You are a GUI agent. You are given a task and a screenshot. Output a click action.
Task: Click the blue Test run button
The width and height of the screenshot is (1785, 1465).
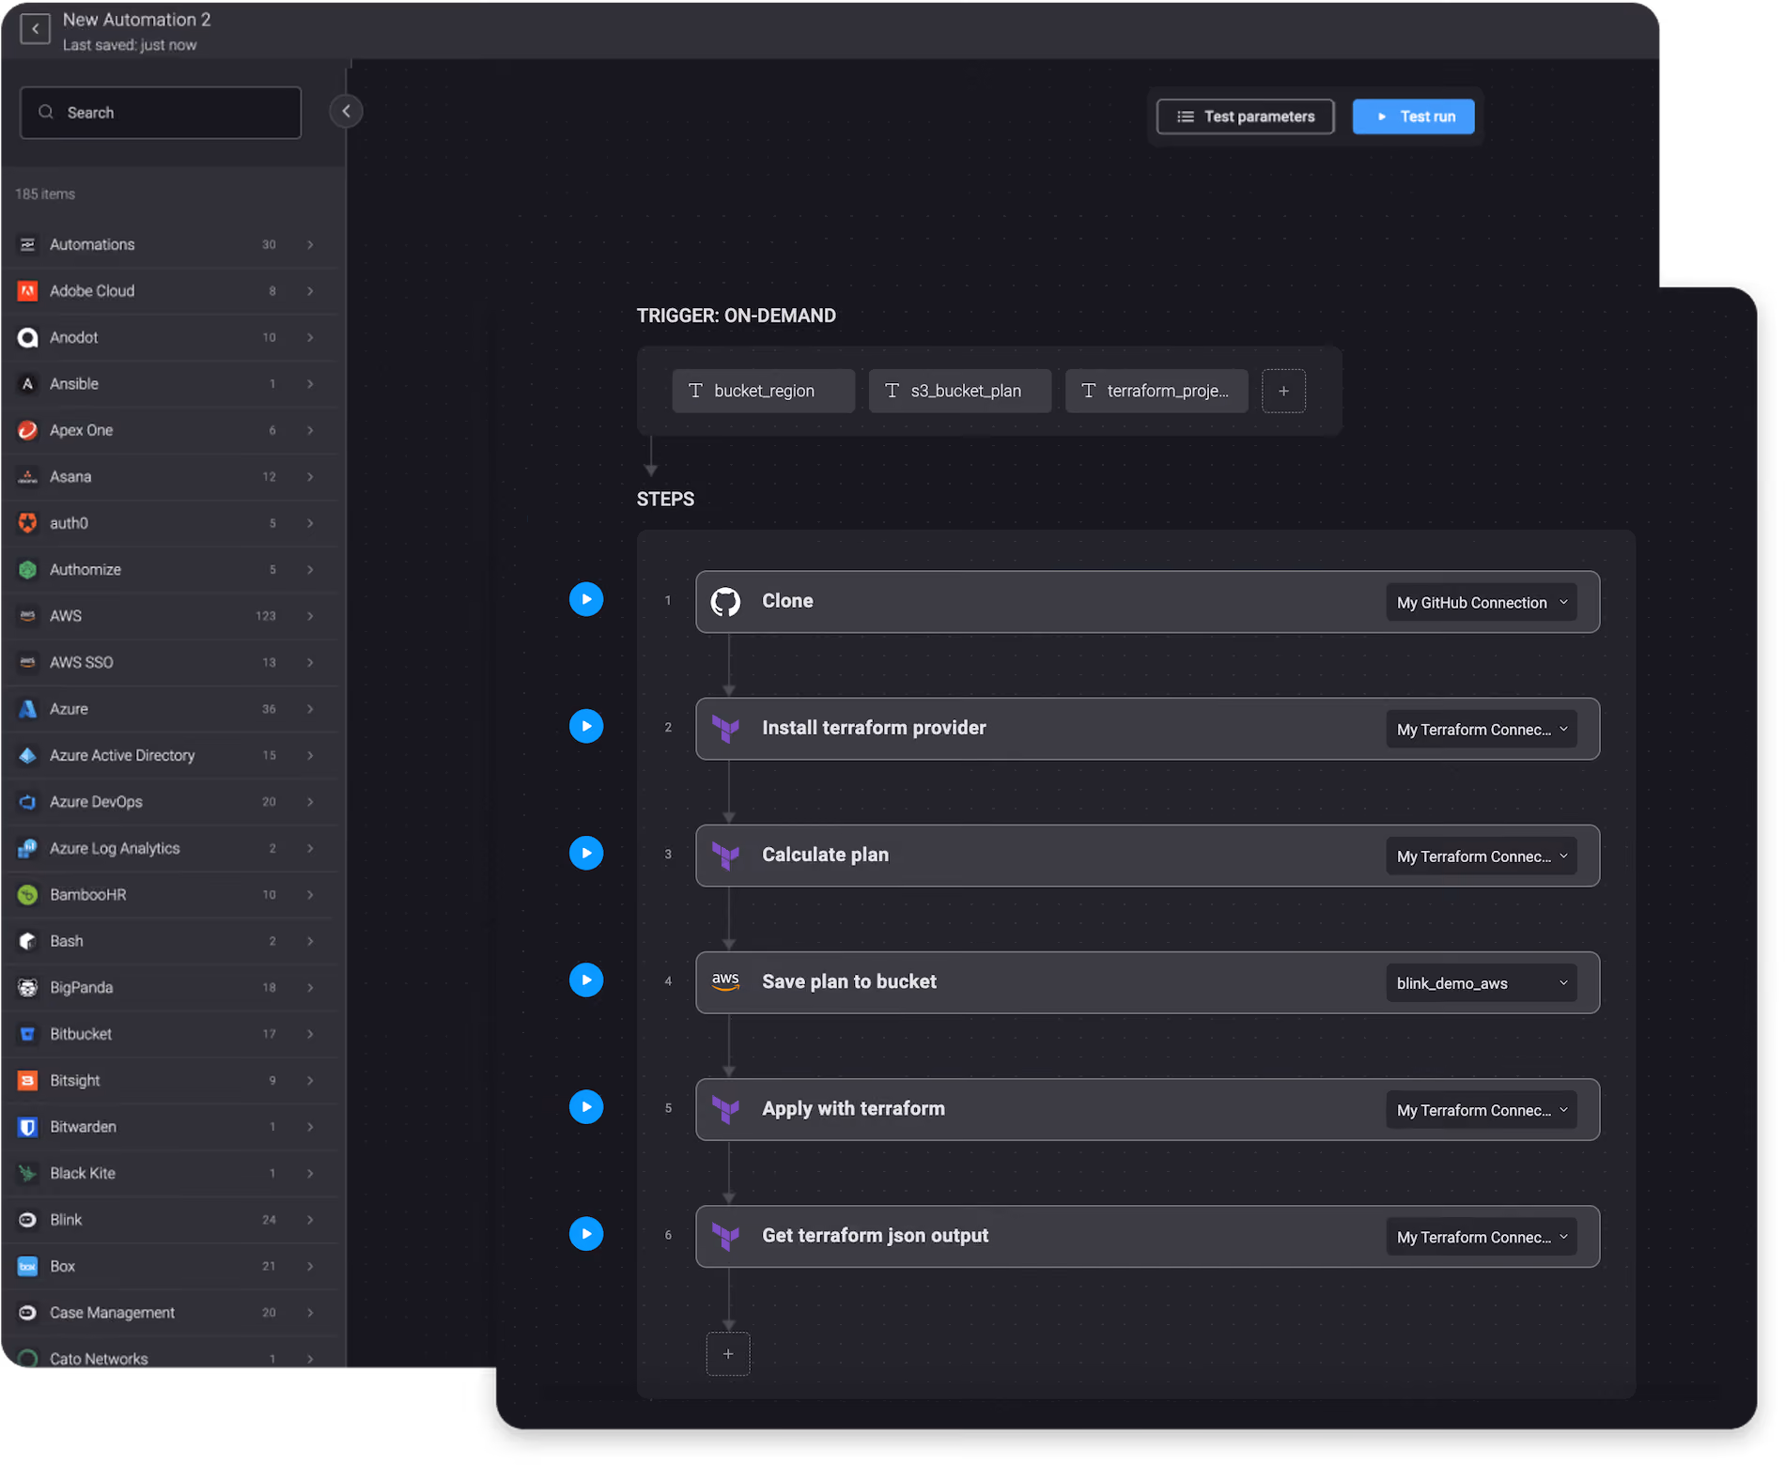1413,116
